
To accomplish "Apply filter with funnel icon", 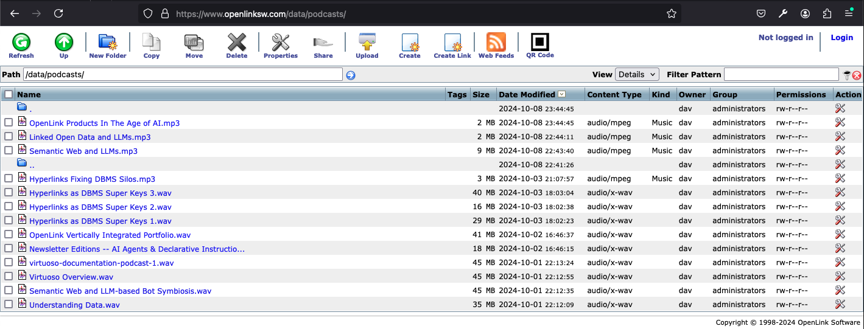I will (x=847, y=75).
